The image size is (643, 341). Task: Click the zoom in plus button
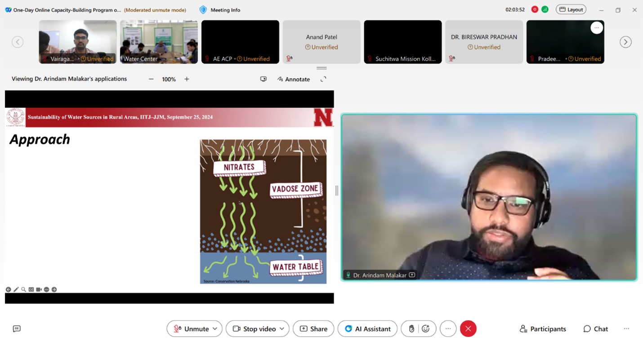[x=187, y=79]
